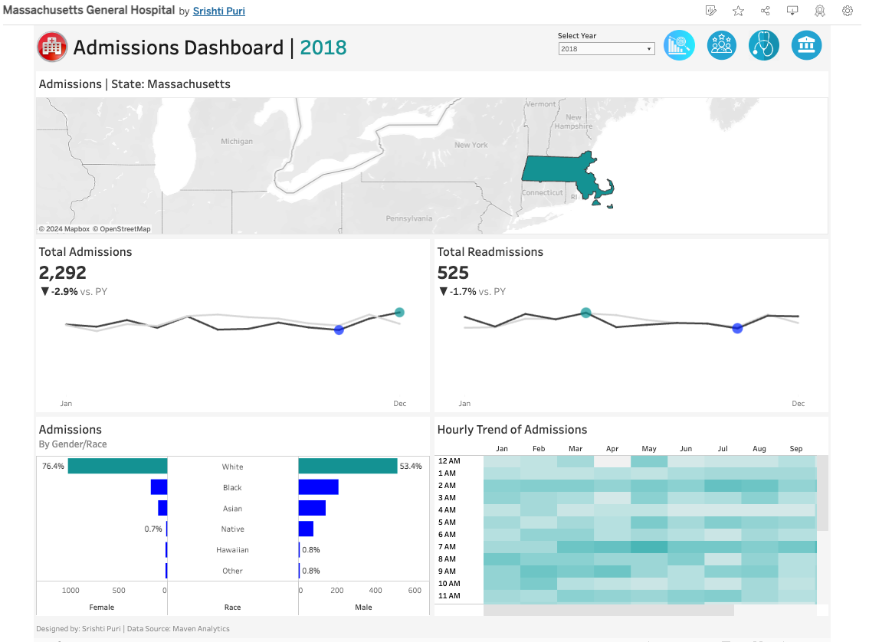Click the Jun heatmap column header
Viewport: 869px width, 642px height.
tap(686, 449)
